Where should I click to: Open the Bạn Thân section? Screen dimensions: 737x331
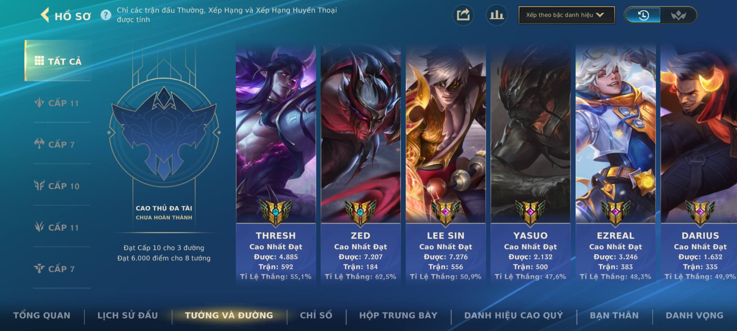[x=614, y=315]
